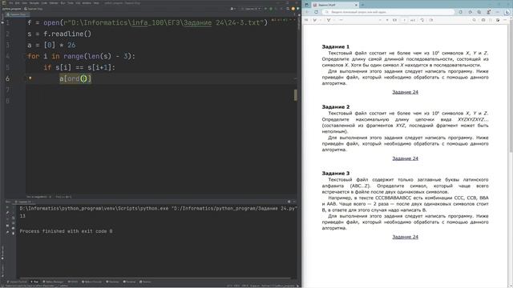Click the output value 13 in console
Screen dimensions: 513x288
coord(22,216)
